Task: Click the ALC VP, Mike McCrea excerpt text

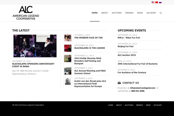Action: point(30,72)
